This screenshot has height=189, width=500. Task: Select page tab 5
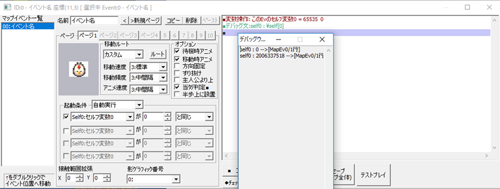(x=165, y=35)
